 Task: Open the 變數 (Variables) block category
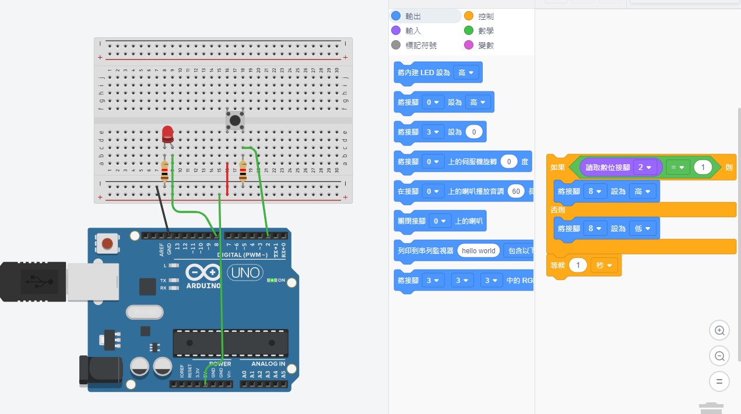point(486,45)
